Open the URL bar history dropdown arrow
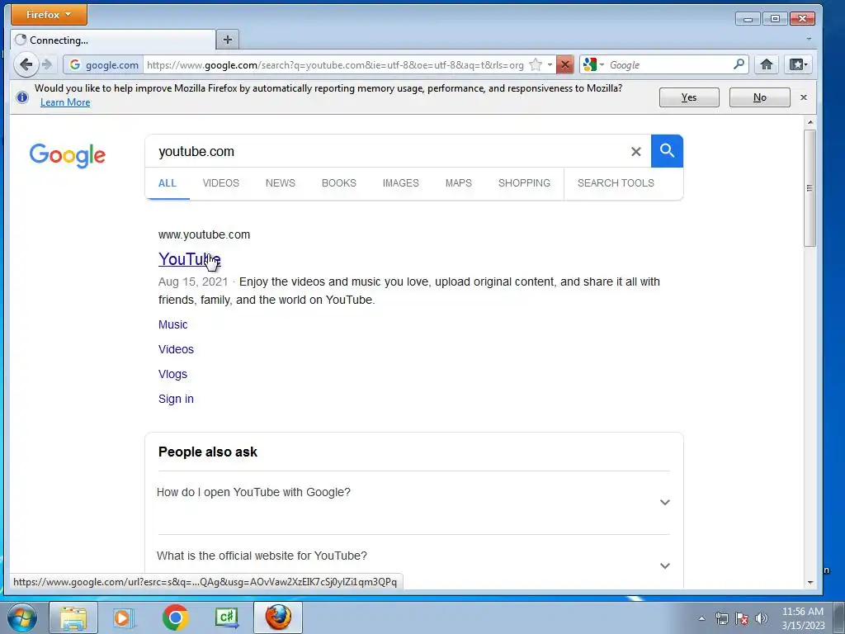Screen dimensions: 845x634 (550, 64)
